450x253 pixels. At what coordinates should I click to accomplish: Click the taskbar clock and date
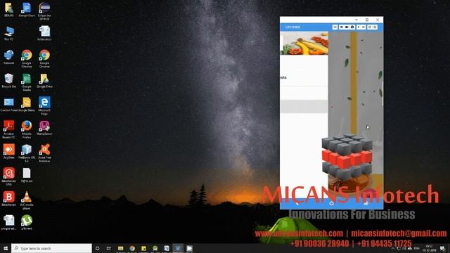point(429,248)
